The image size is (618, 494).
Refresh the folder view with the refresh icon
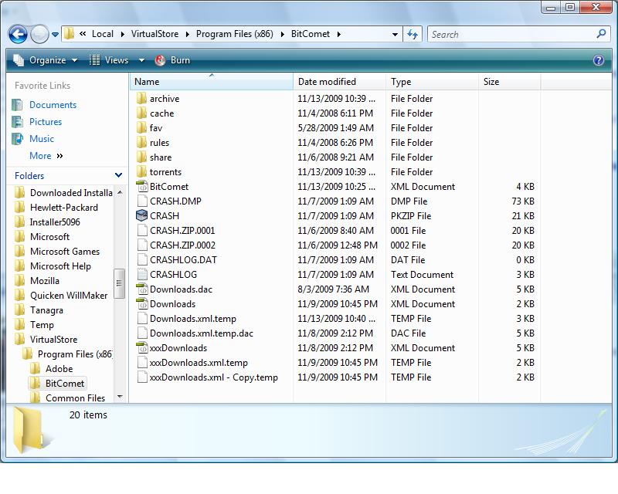412,34
